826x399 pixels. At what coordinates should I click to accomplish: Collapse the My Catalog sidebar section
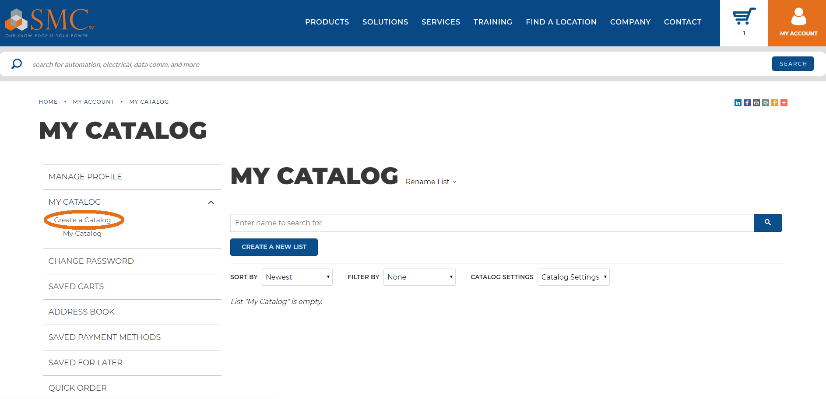(211, 202)
